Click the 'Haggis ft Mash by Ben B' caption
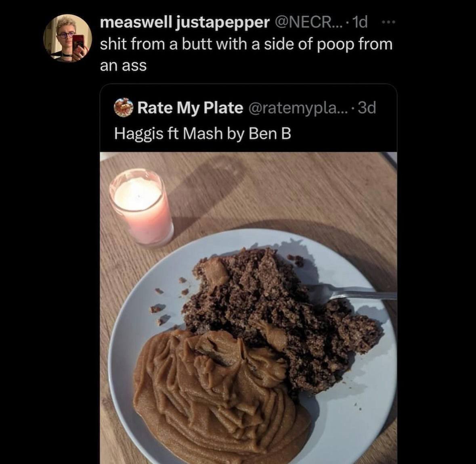Image resolution: width=476 pixels, height=464 pixels. click(202, 133)
